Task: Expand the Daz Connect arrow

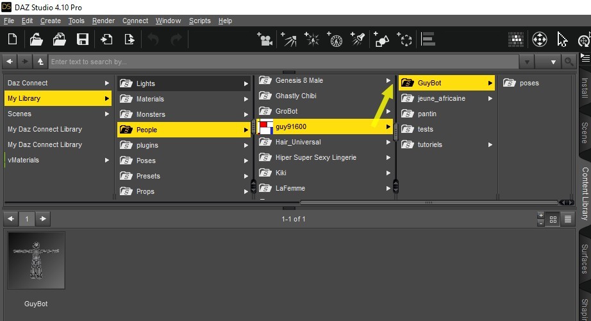Action: (x=107, y=83)
